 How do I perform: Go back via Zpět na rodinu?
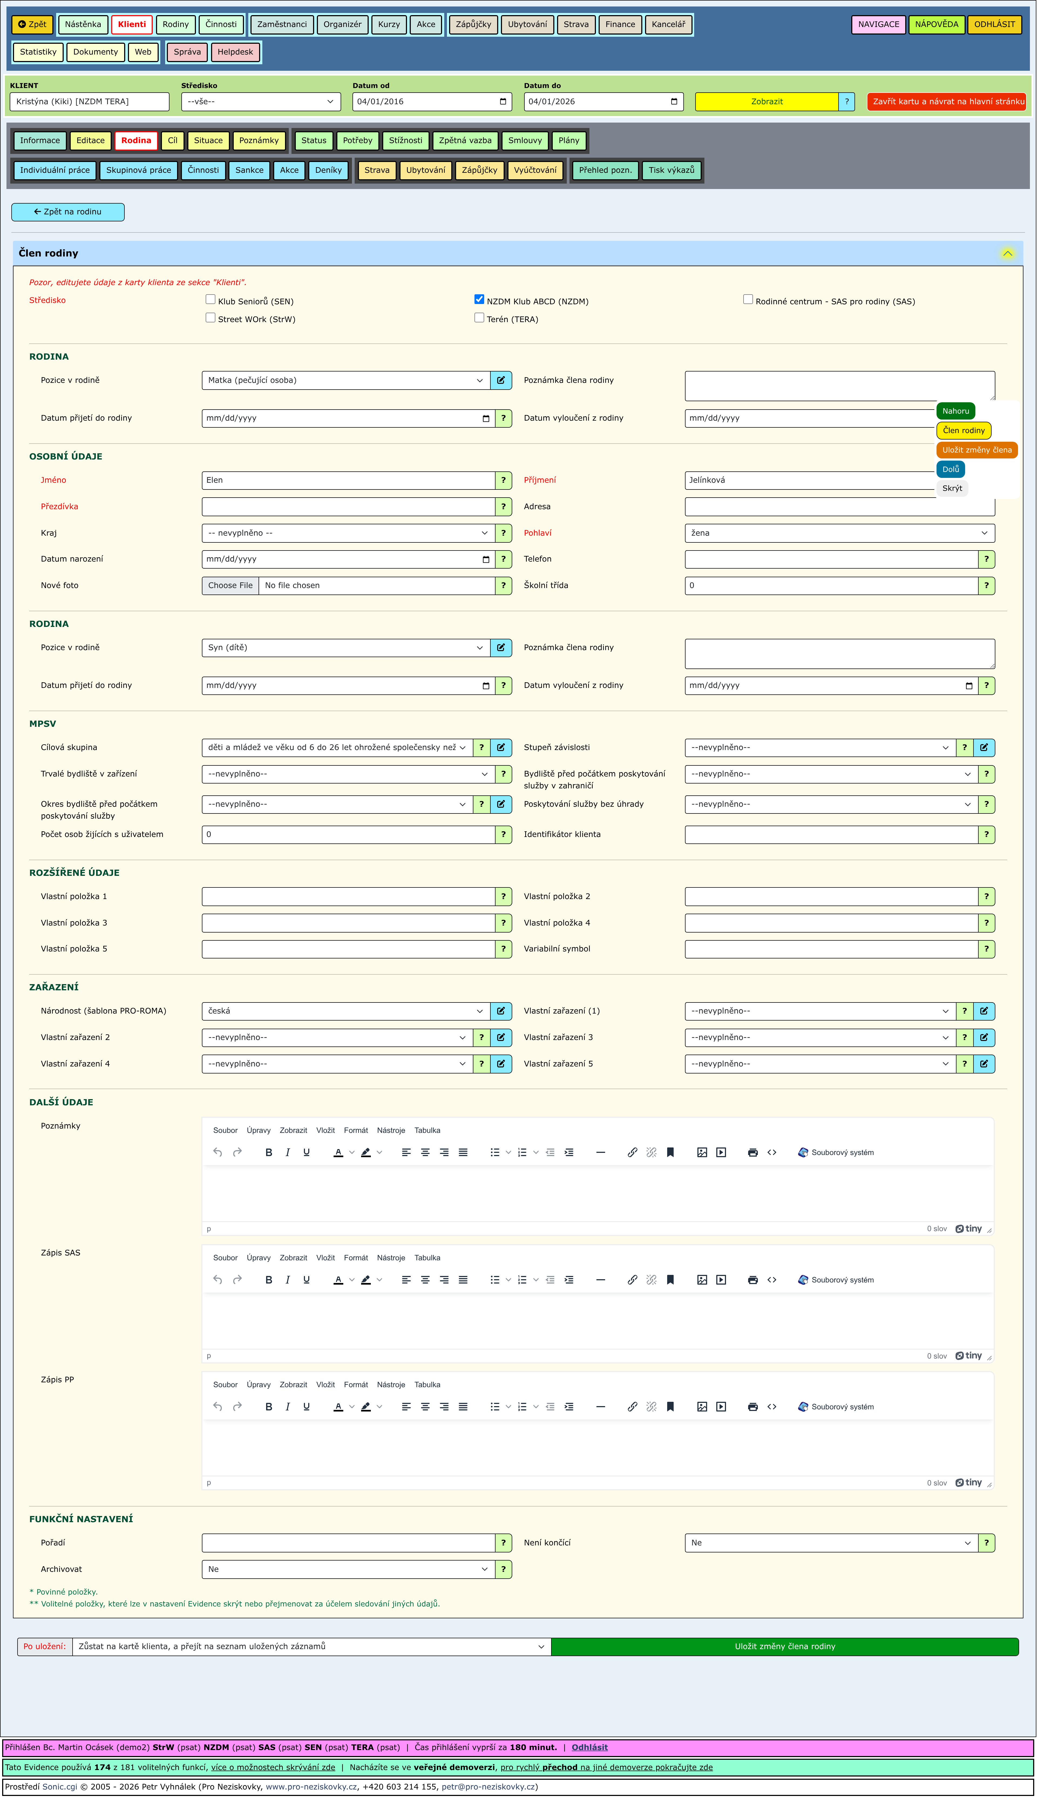[68, 212]
